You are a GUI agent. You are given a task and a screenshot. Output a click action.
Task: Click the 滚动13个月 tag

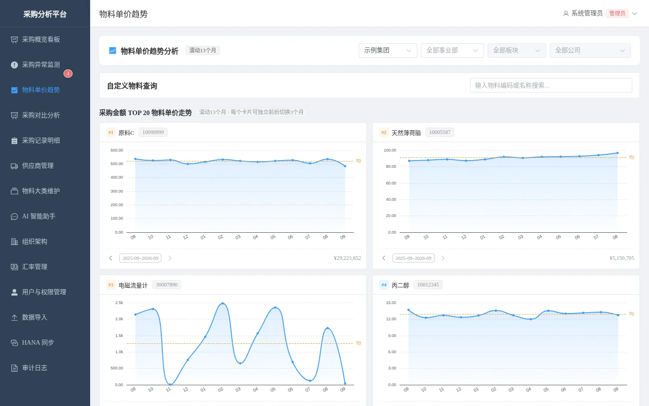[203, 51]
